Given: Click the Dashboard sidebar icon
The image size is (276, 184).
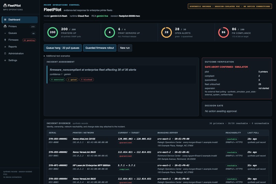Looking at the screenshot, I should (x=5, y=20).
